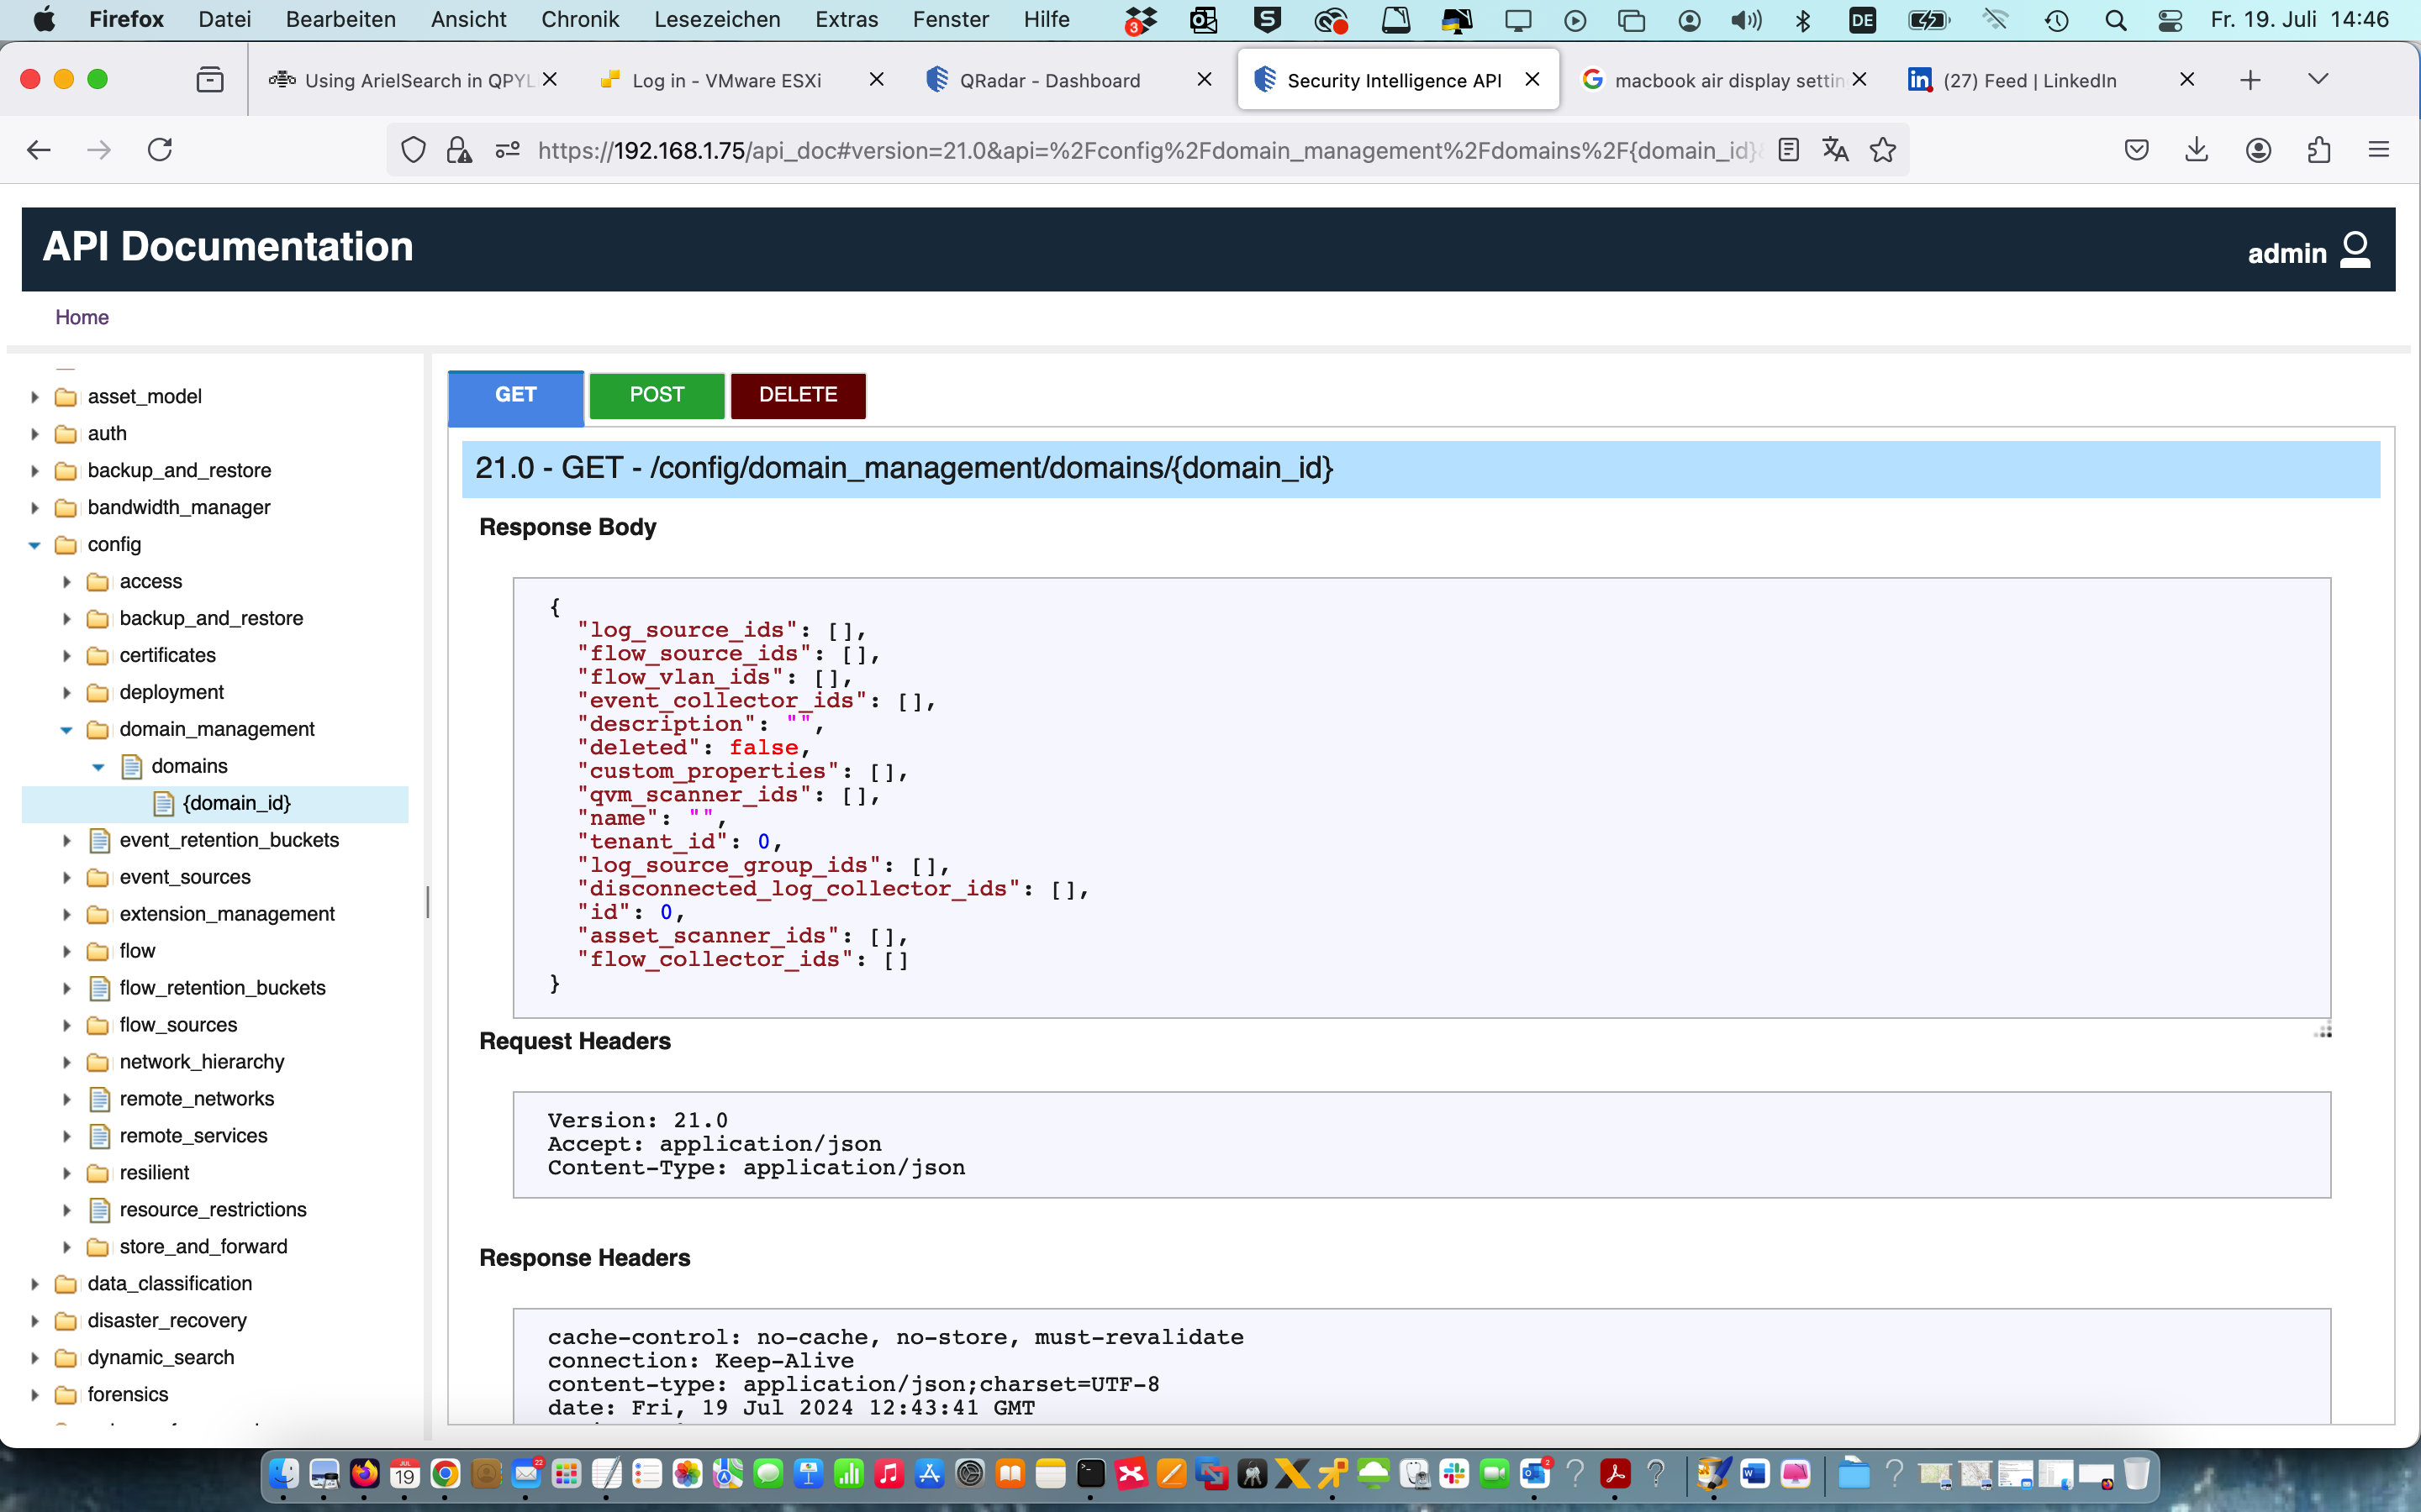2421x1512 pixels.
Task: Select remote_networks in the tree
Action: pyautogui.click(x=197, y=1099)
